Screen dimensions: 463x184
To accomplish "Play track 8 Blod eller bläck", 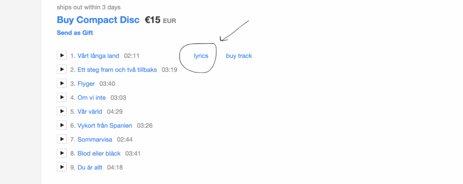I will (x=61, y=153).
